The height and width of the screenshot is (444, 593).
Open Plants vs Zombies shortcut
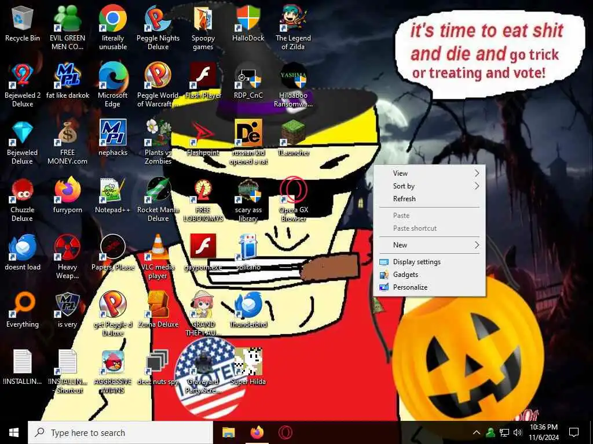tap(158, 142)
